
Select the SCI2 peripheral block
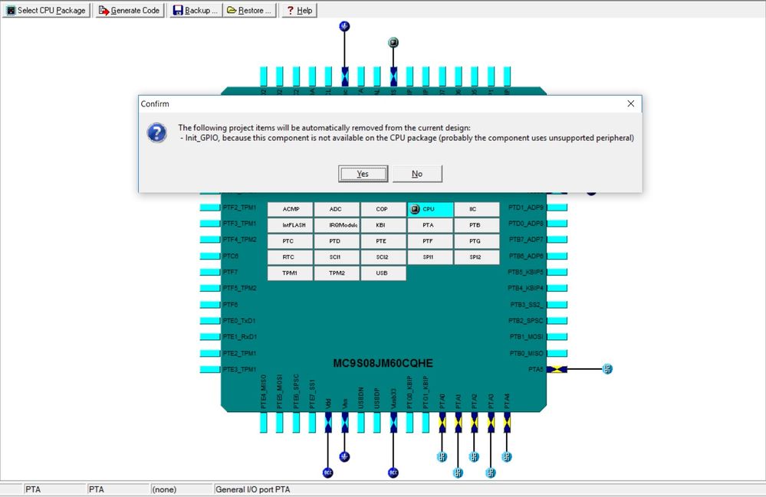point(383,257)
